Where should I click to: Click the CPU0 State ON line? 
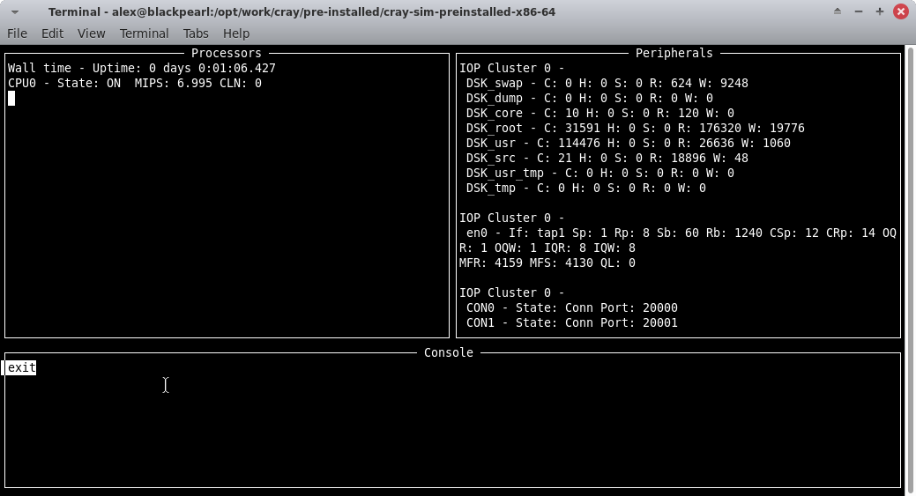[134, 83]
